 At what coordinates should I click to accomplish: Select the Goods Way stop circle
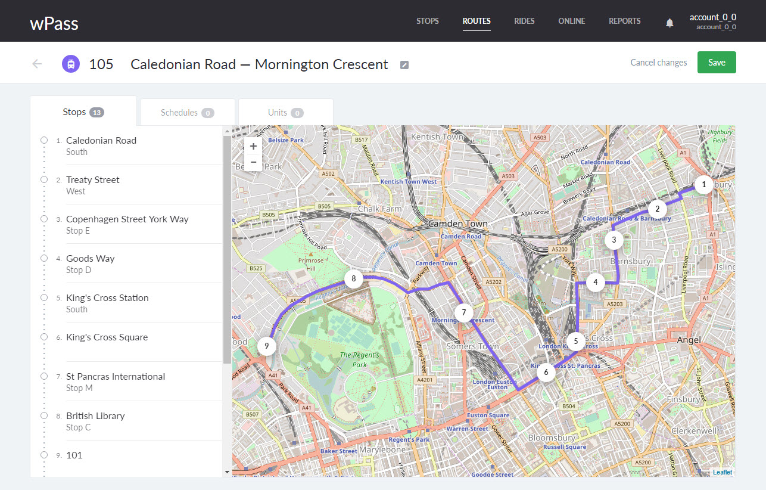tap(44, 258)
